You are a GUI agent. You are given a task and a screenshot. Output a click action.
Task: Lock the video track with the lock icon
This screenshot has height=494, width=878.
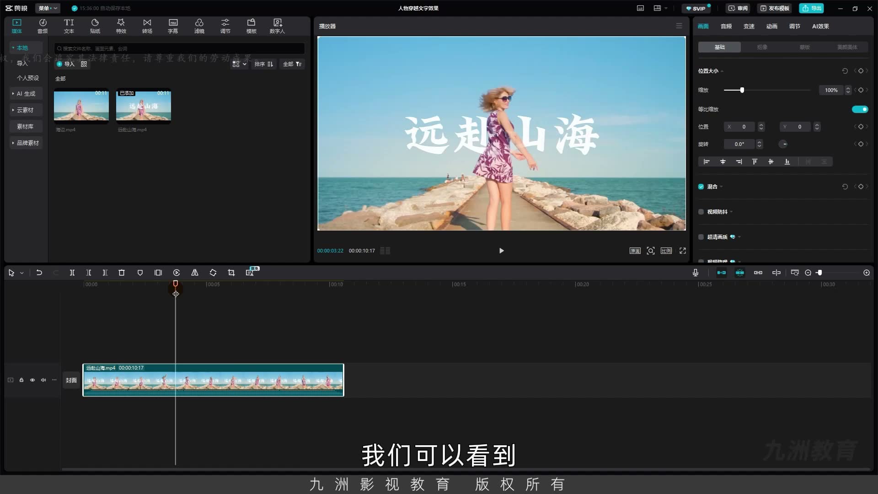[21, 380]
